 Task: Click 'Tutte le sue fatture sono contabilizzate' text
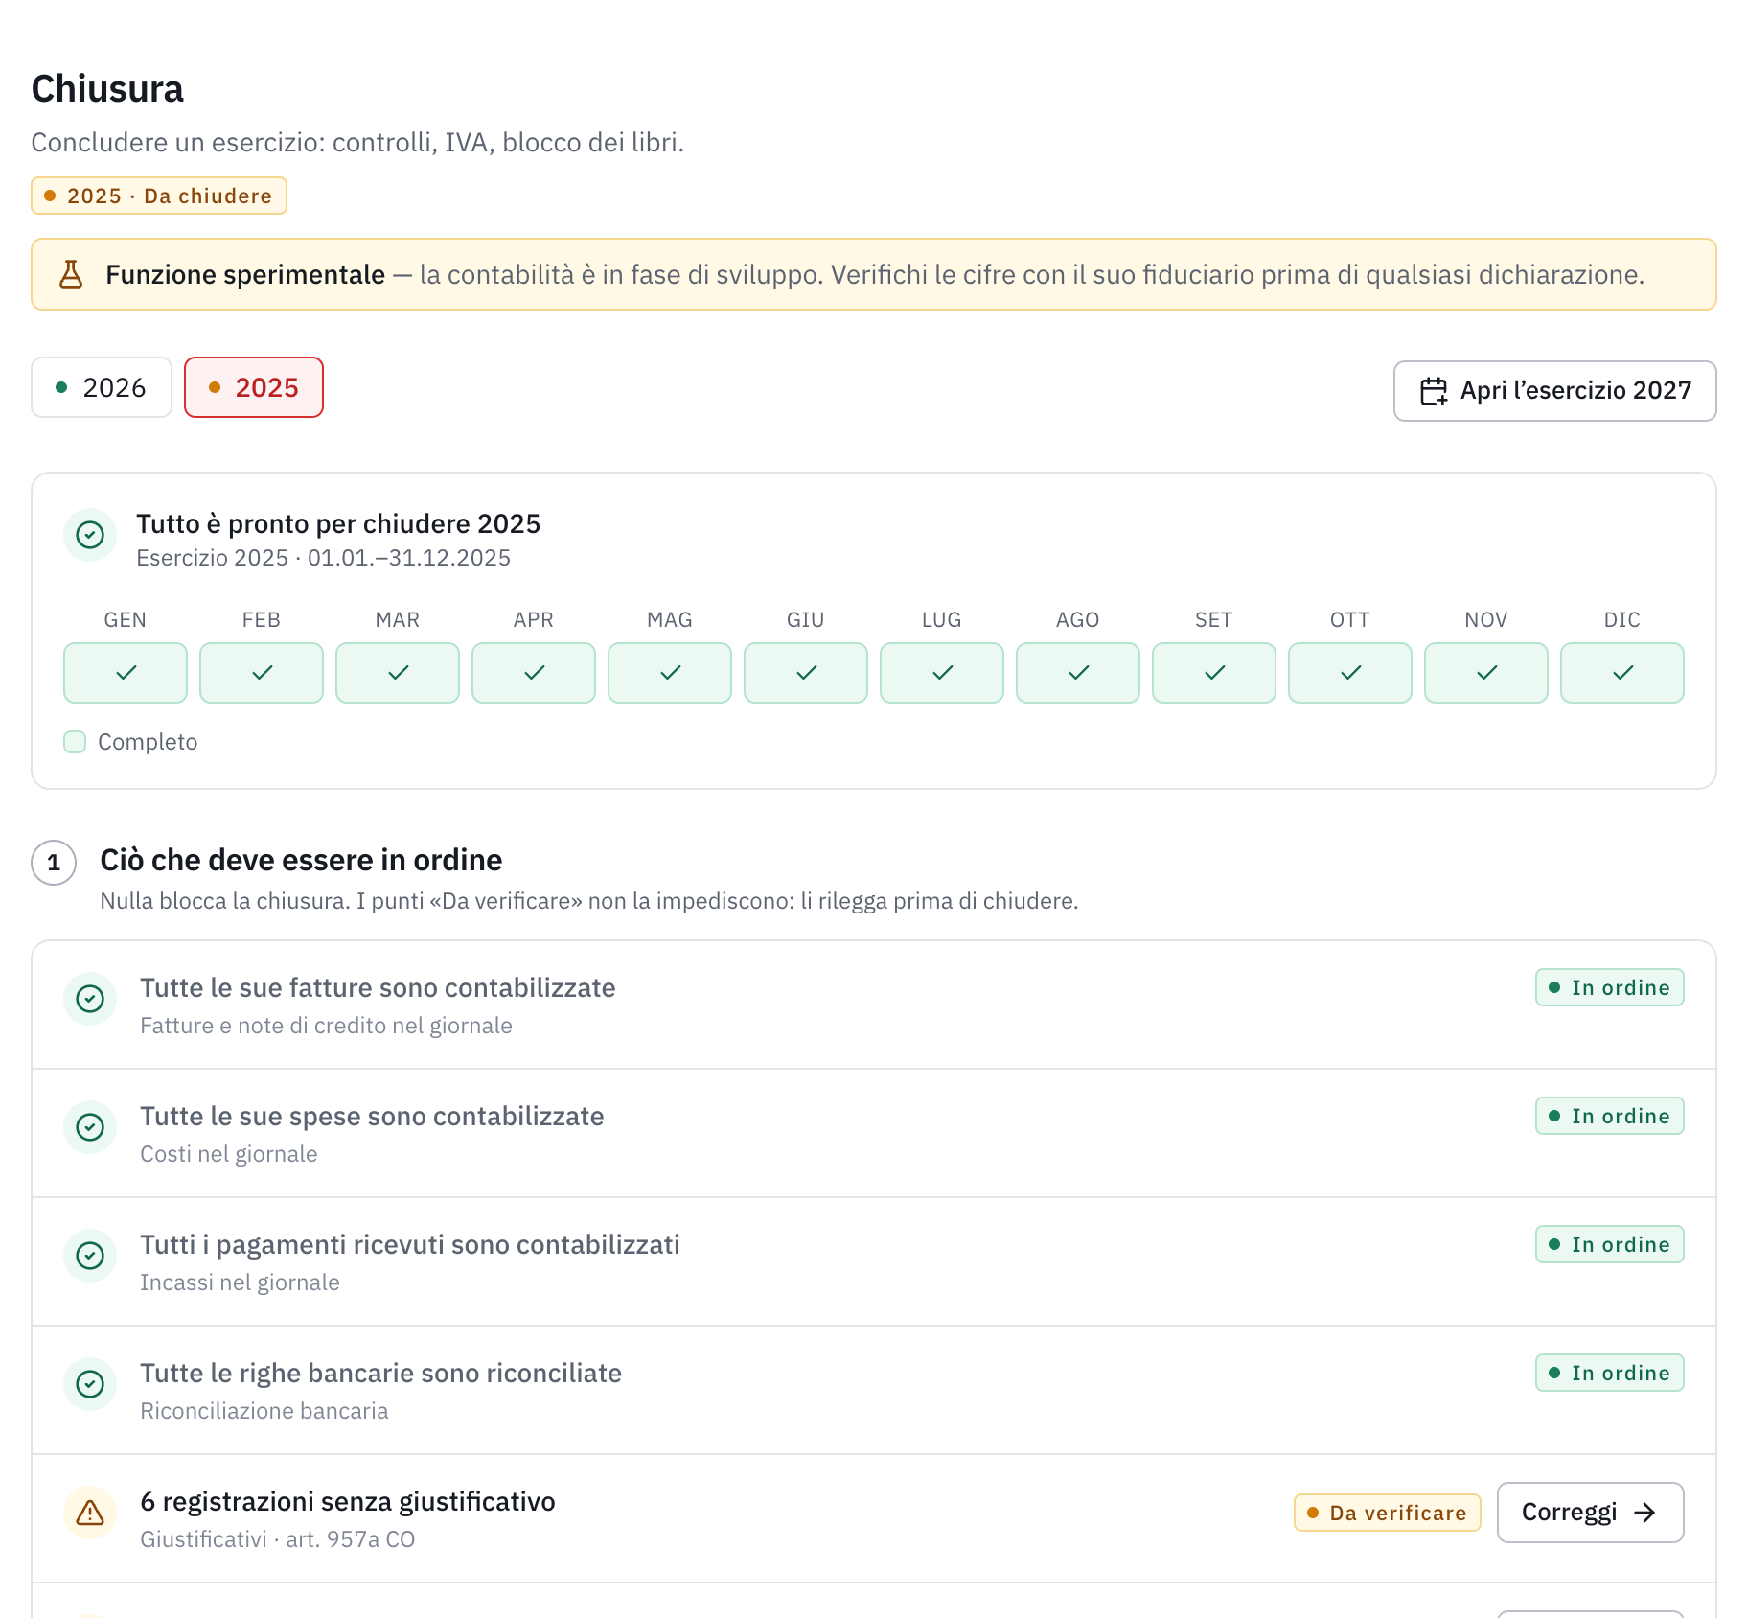click(378, 987)
